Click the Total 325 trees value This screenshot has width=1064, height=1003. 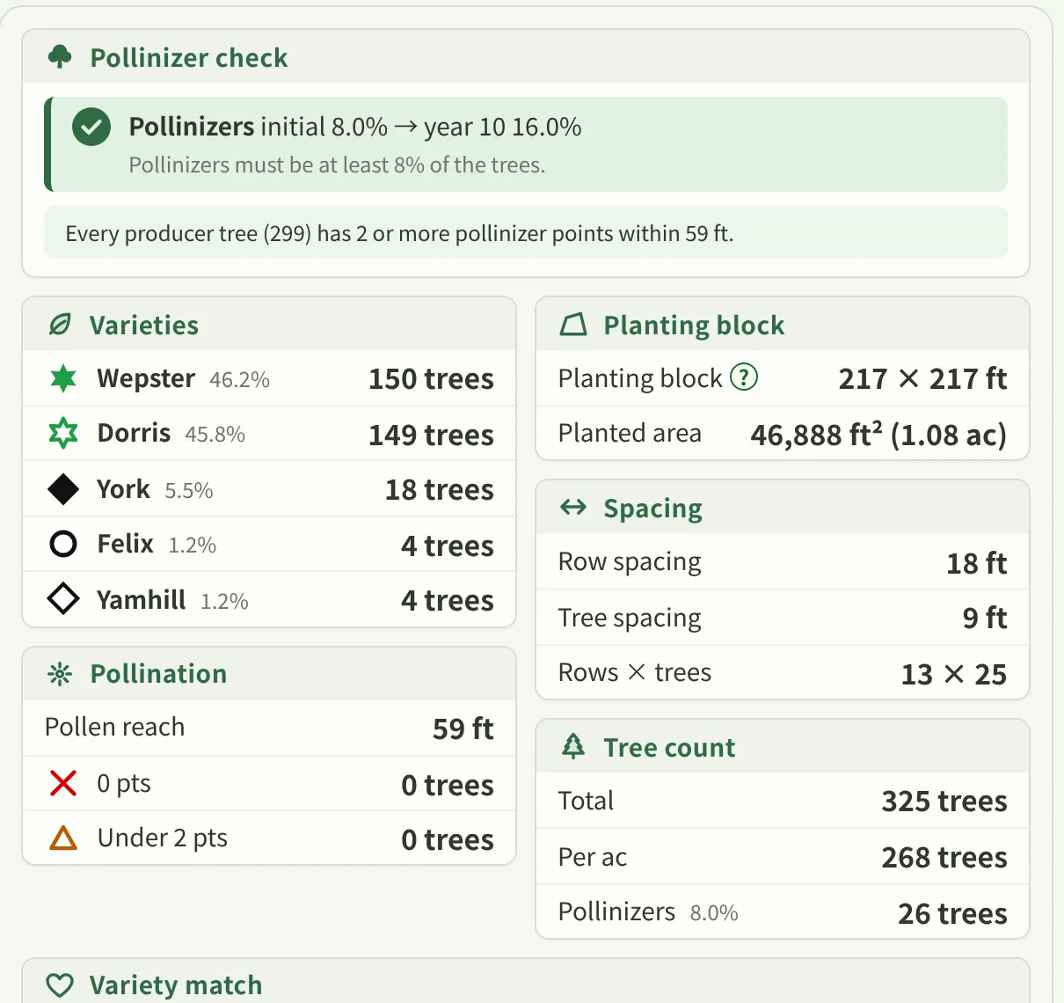(944, 802)
